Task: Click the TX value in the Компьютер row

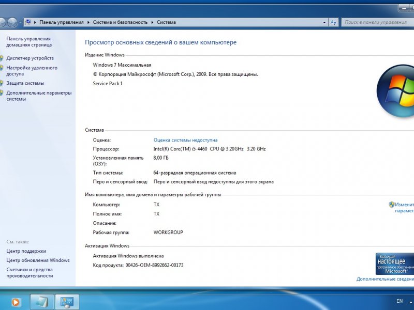Action: pos(157,205)
